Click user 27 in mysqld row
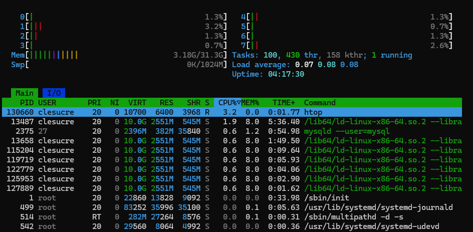This screenshot has width=473, height=232. point(43,131)
